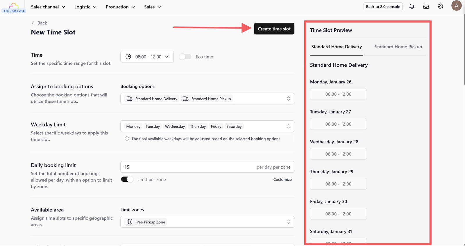This screenshot has height=246, width=465.
Task: Click the cloud logo icon
Action: tap(14, 6)
